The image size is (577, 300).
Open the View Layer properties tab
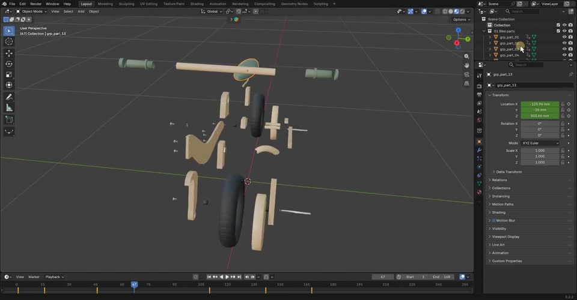coord(479,103)
